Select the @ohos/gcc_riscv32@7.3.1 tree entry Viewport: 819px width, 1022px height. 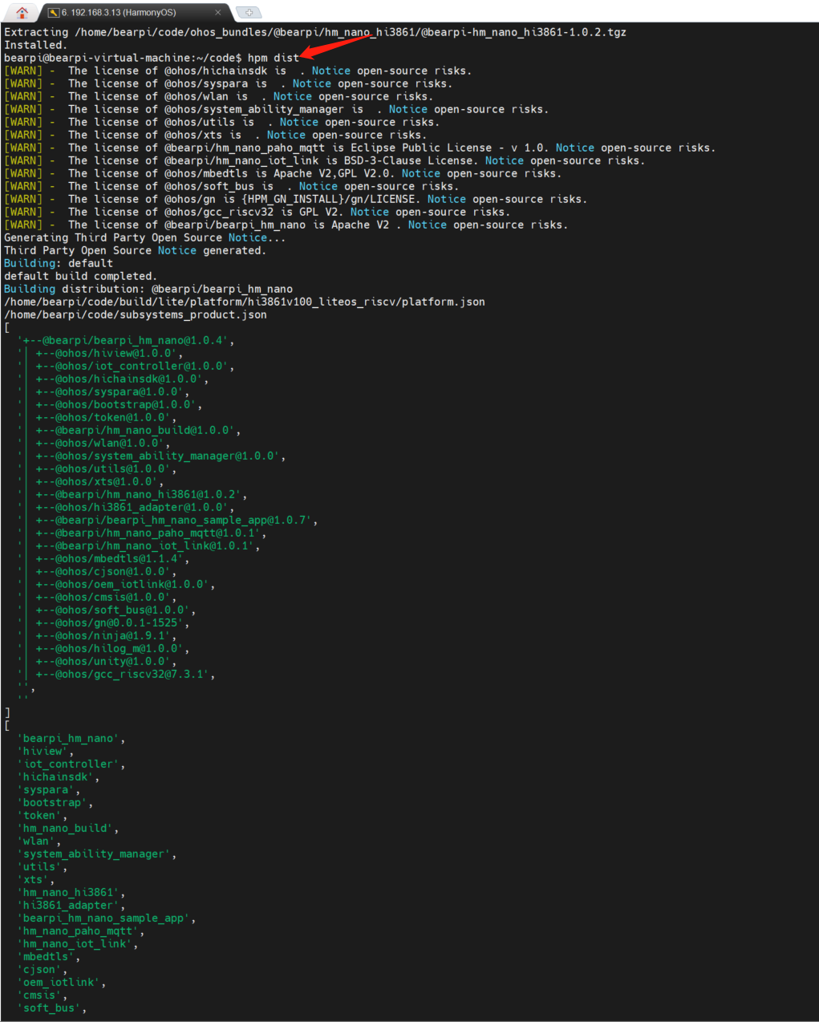click(124, 674)
